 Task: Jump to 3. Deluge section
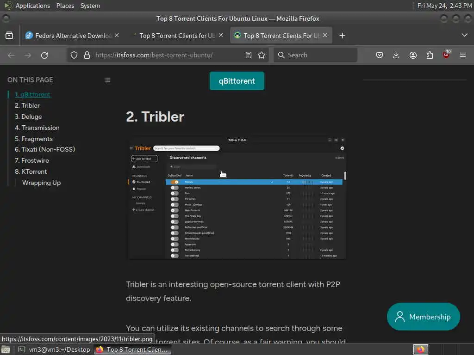[28, 117]
